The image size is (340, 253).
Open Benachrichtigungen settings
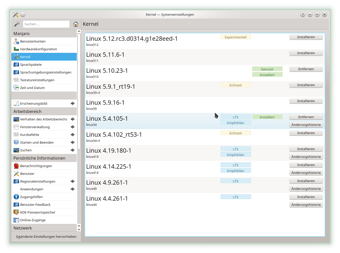(44, 166)
